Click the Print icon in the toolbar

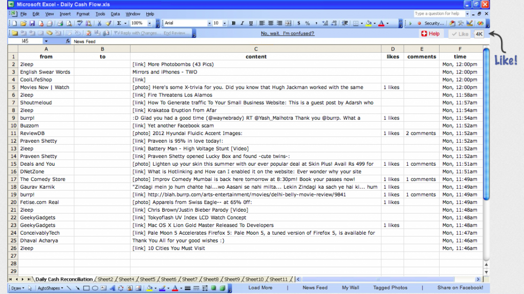pyautogui.click(x=60, y=24)
